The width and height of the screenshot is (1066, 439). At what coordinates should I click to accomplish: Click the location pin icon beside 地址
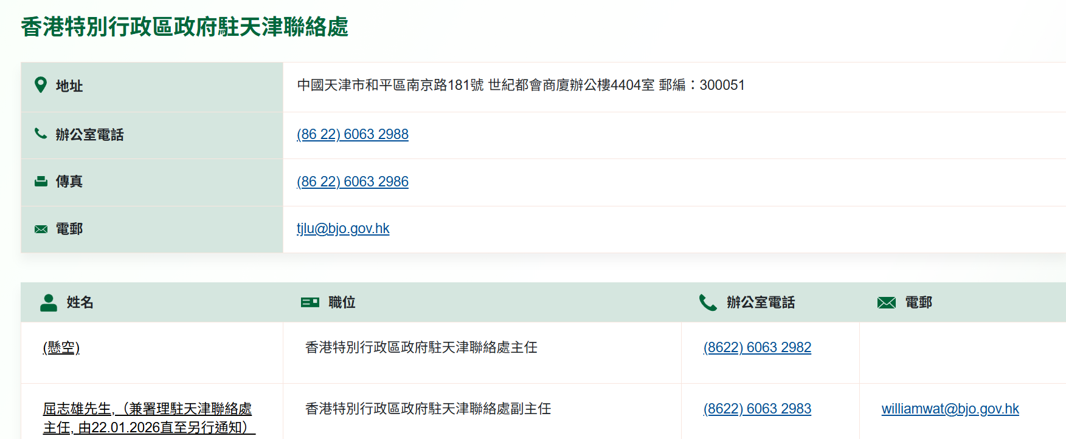pyautogui.click(x=41, y=85)
